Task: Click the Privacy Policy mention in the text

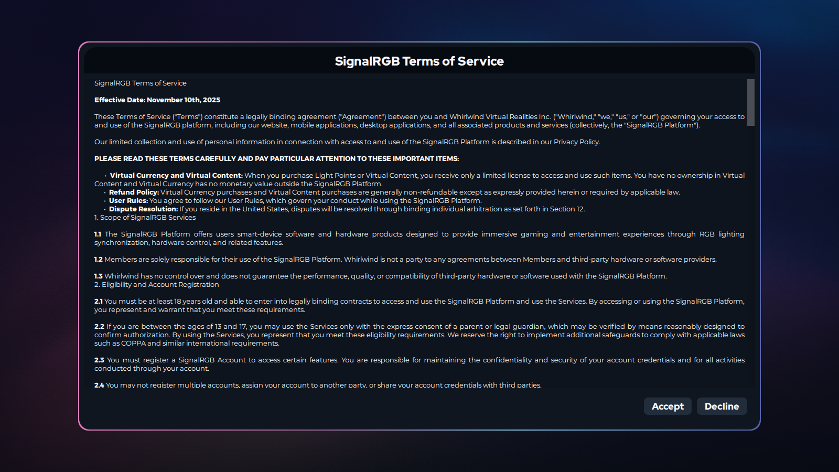Action: [x=577, y=142]
